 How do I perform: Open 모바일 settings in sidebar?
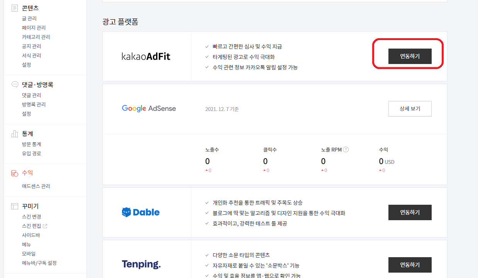click(29, 254)
